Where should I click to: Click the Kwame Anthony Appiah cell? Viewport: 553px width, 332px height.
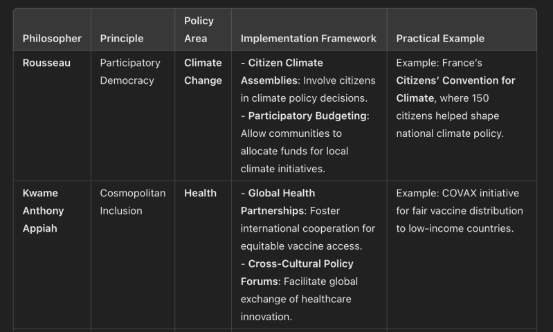pyautogui.click(x=43, y=210)
